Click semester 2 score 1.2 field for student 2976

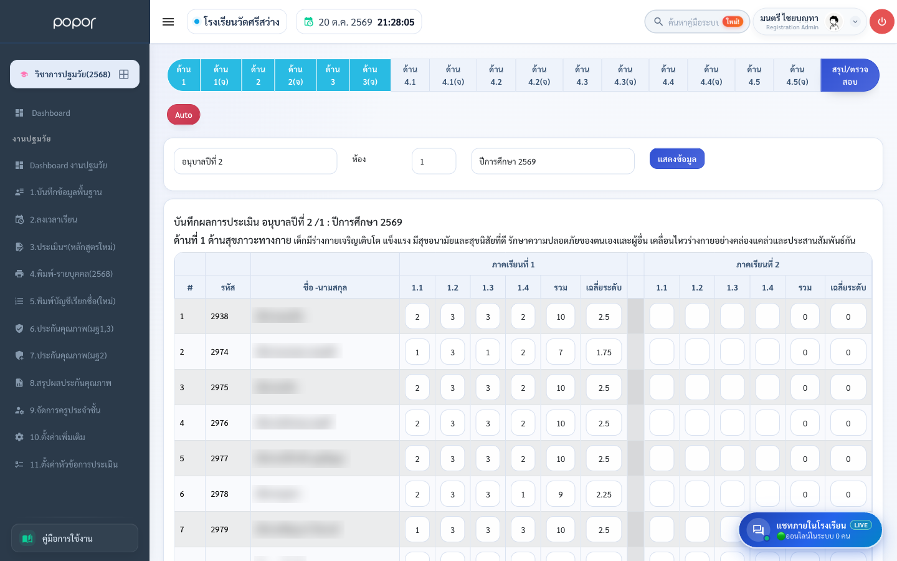697,423
